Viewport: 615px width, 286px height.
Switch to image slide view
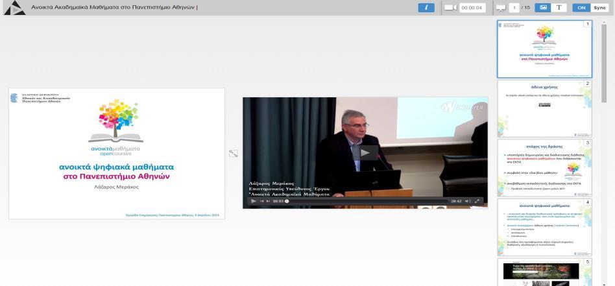pyautogui.click(x=543, y=7)
